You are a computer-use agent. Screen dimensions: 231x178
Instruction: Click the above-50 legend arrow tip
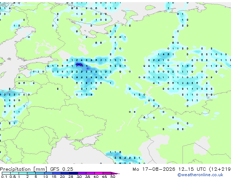tap(115, 173)
